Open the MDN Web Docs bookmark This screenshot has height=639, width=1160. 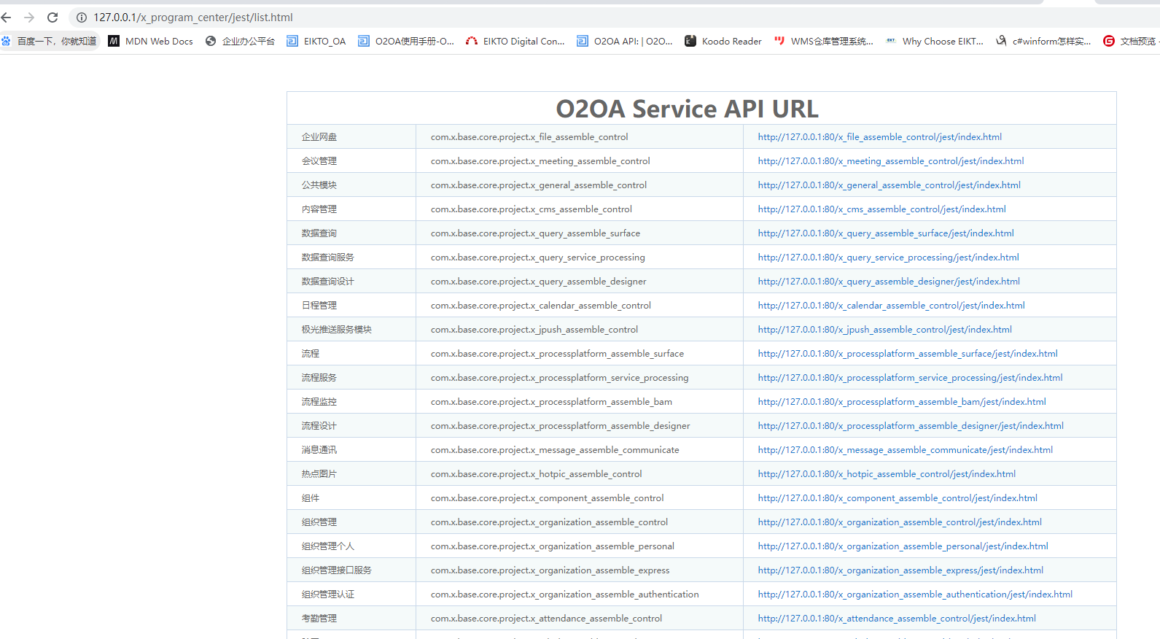151,42
